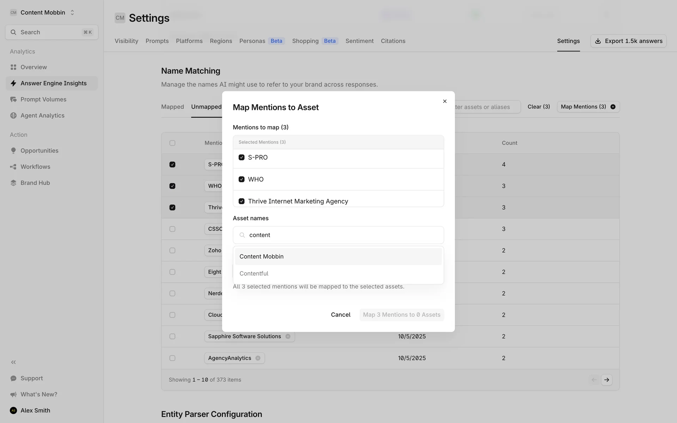
Task: Collapse sidebar with double-chevron icon
Action: click(x=13, y=362)
